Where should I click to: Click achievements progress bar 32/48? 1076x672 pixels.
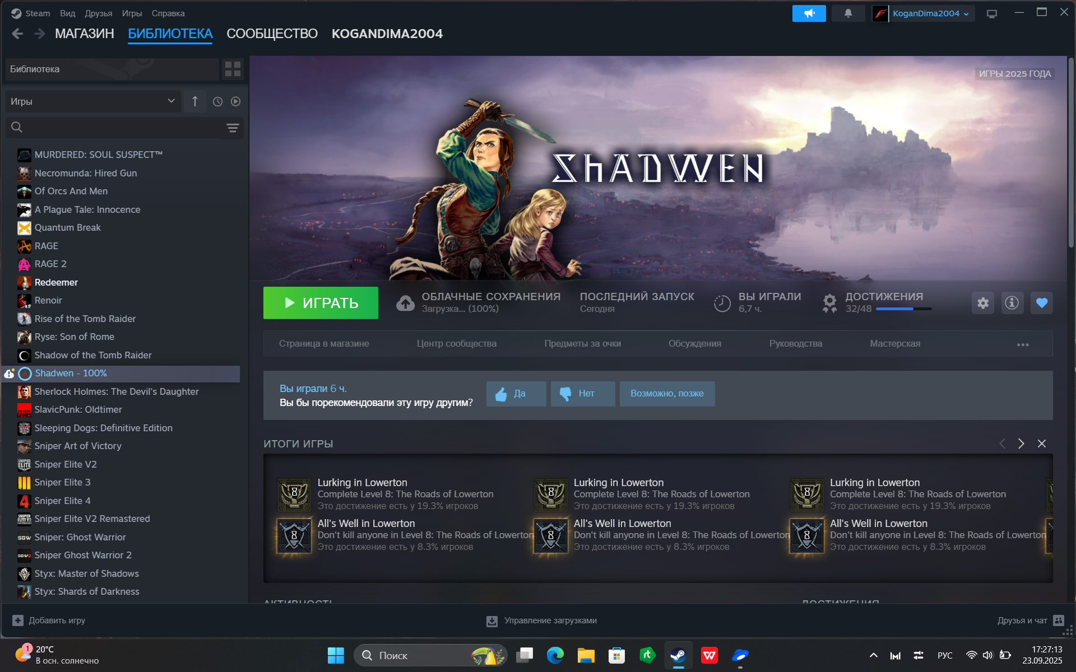(x=904, y=309)
